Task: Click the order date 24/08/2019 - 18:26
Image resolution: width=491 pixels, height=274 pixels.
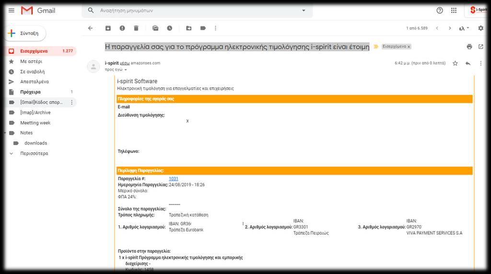Action: (x=187, y=185)
